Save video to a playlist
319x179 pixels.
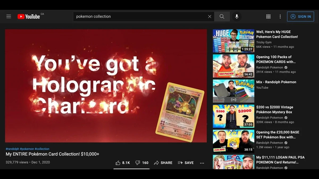[186, 163]
